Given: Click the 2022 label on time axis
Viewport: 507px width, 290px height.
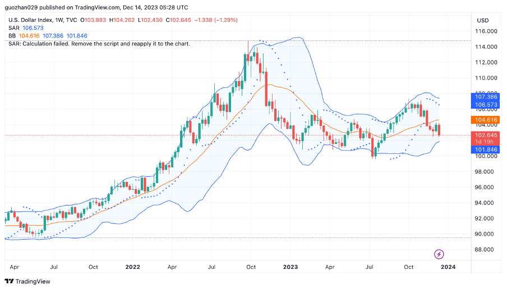Looking at the screenshot, I should click(132, 268).
